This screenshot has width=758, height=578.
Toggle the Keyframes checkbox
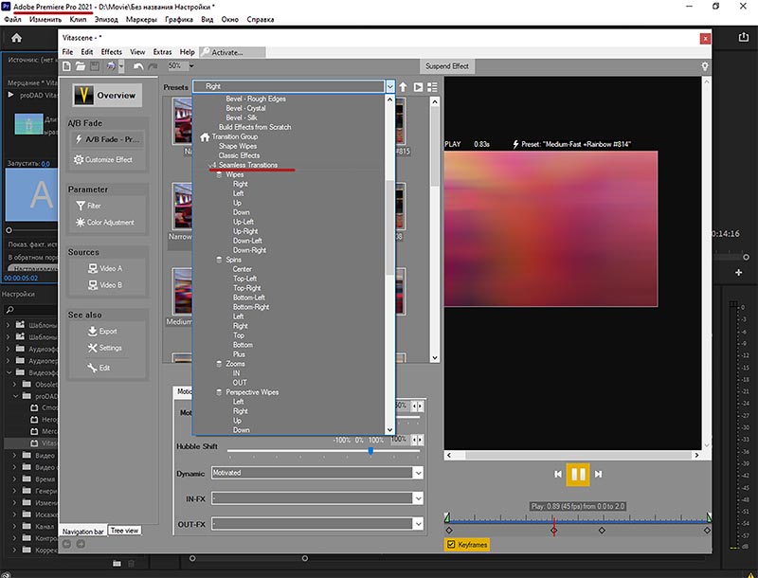pyautogui.click(x=451, y=545)
